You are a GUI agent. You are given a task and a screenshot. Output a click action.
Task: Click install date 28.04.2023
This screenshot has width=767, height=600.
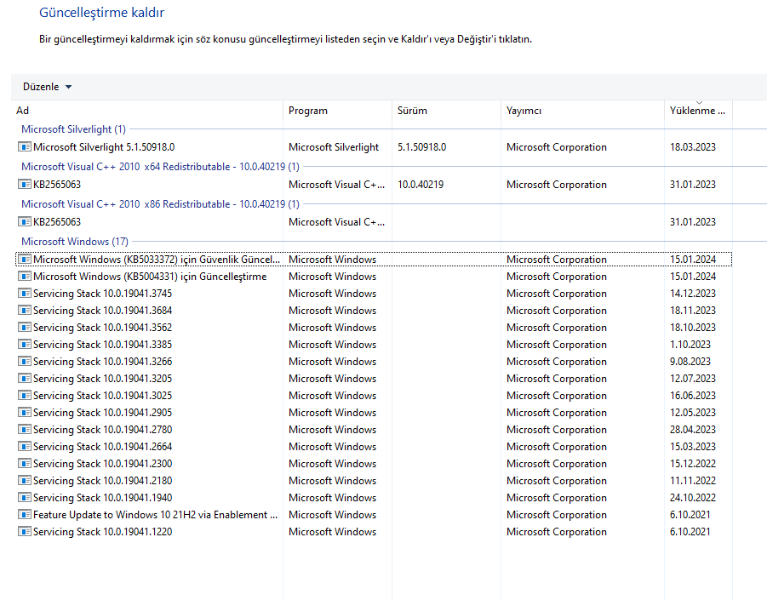[x=693, y=429]
